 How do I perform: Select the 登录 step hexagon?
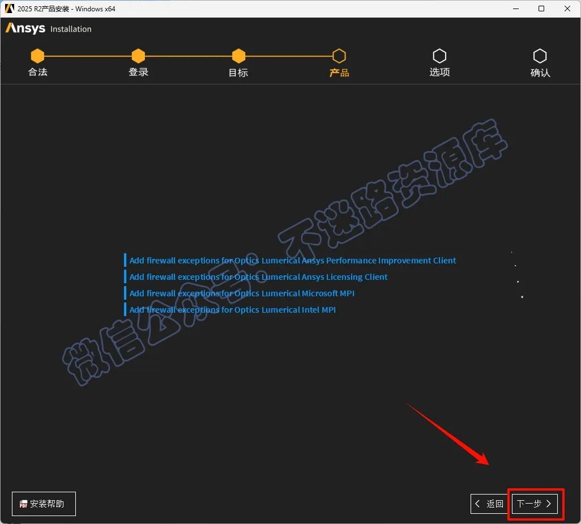click(x=138, y=56)
